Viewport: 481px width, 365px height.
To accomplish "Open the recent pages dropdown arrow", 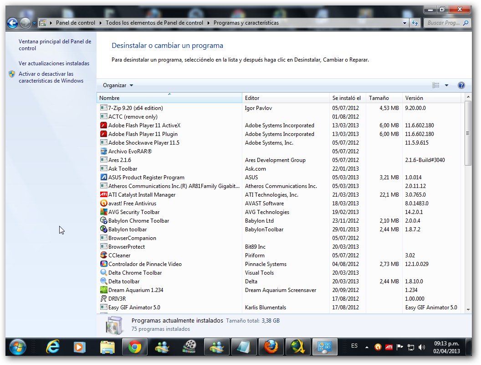I will (34, 23).
